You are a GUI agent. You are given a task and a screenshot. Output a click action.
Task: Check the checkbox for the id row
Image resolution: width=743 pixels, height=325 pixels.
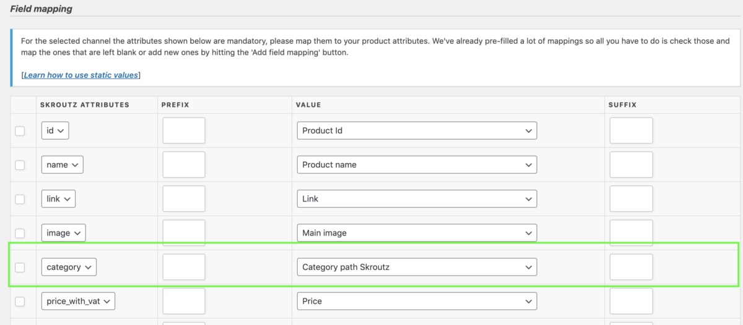point(20,131)
